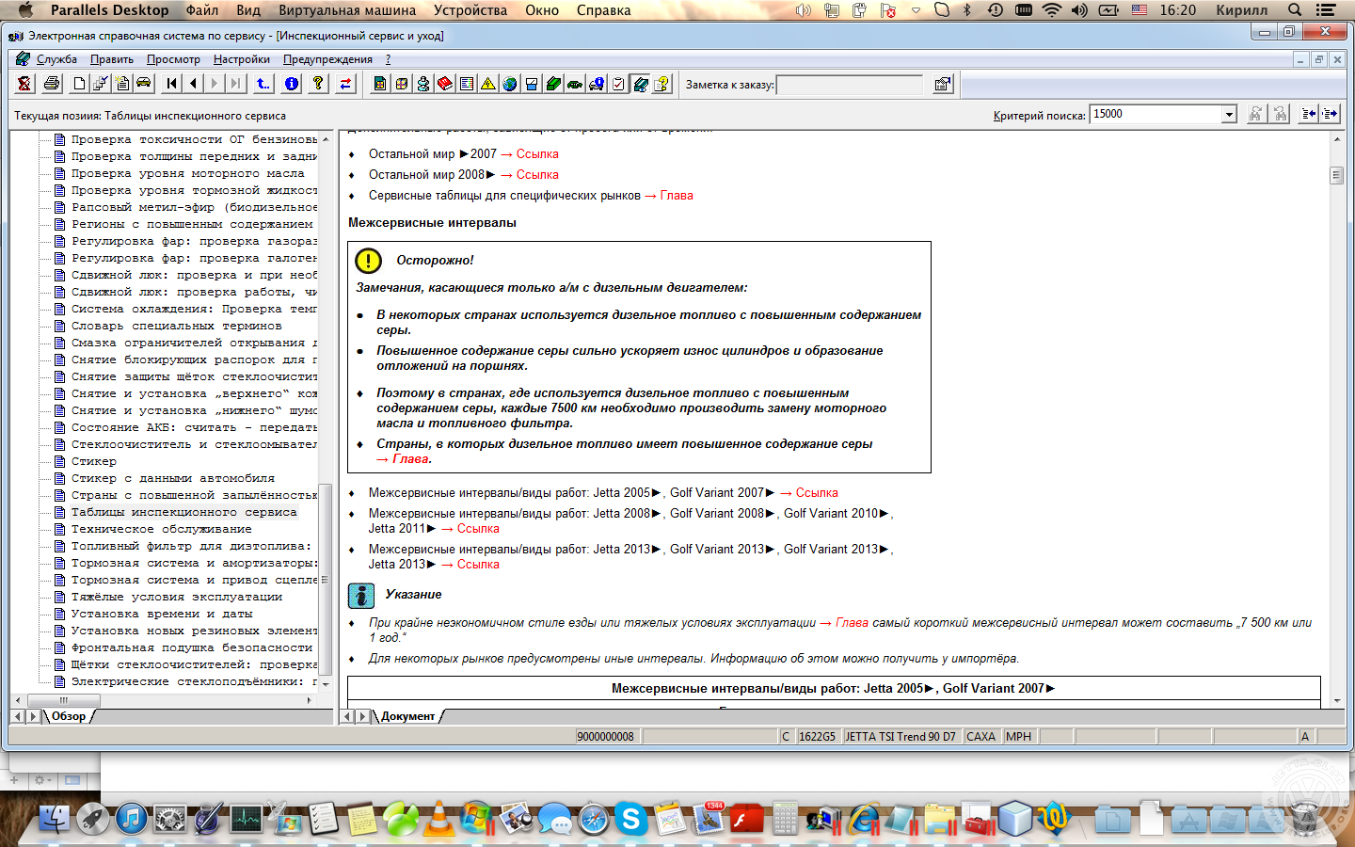Viewport: 1355px width, 847px height.
Task: Go to first page with the skip-back arrow
Action: (171, 84)
